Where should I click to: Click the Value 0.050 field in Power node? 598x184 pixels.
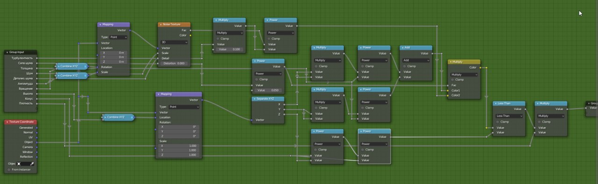269,90
